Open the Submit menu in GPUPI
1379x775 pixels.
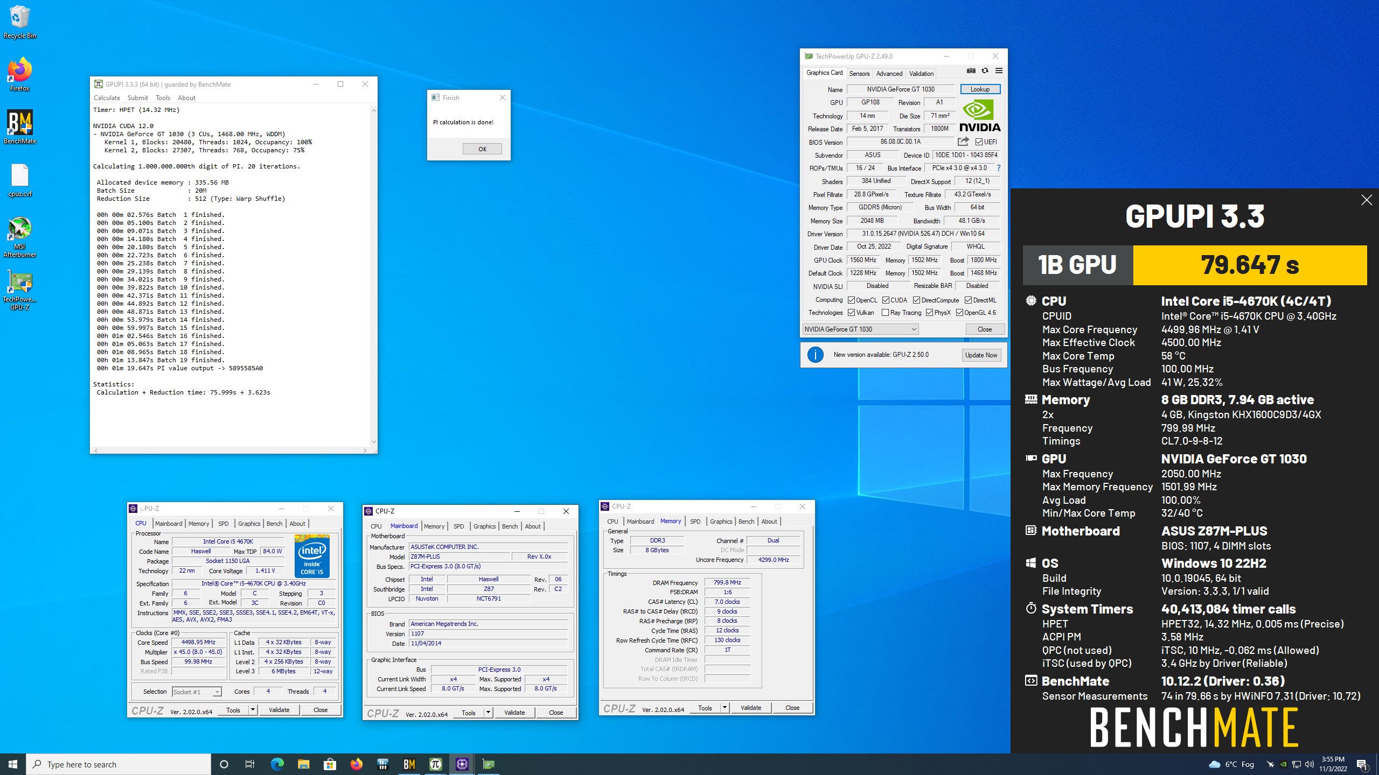pyautogui.click(x=137, y=98)
